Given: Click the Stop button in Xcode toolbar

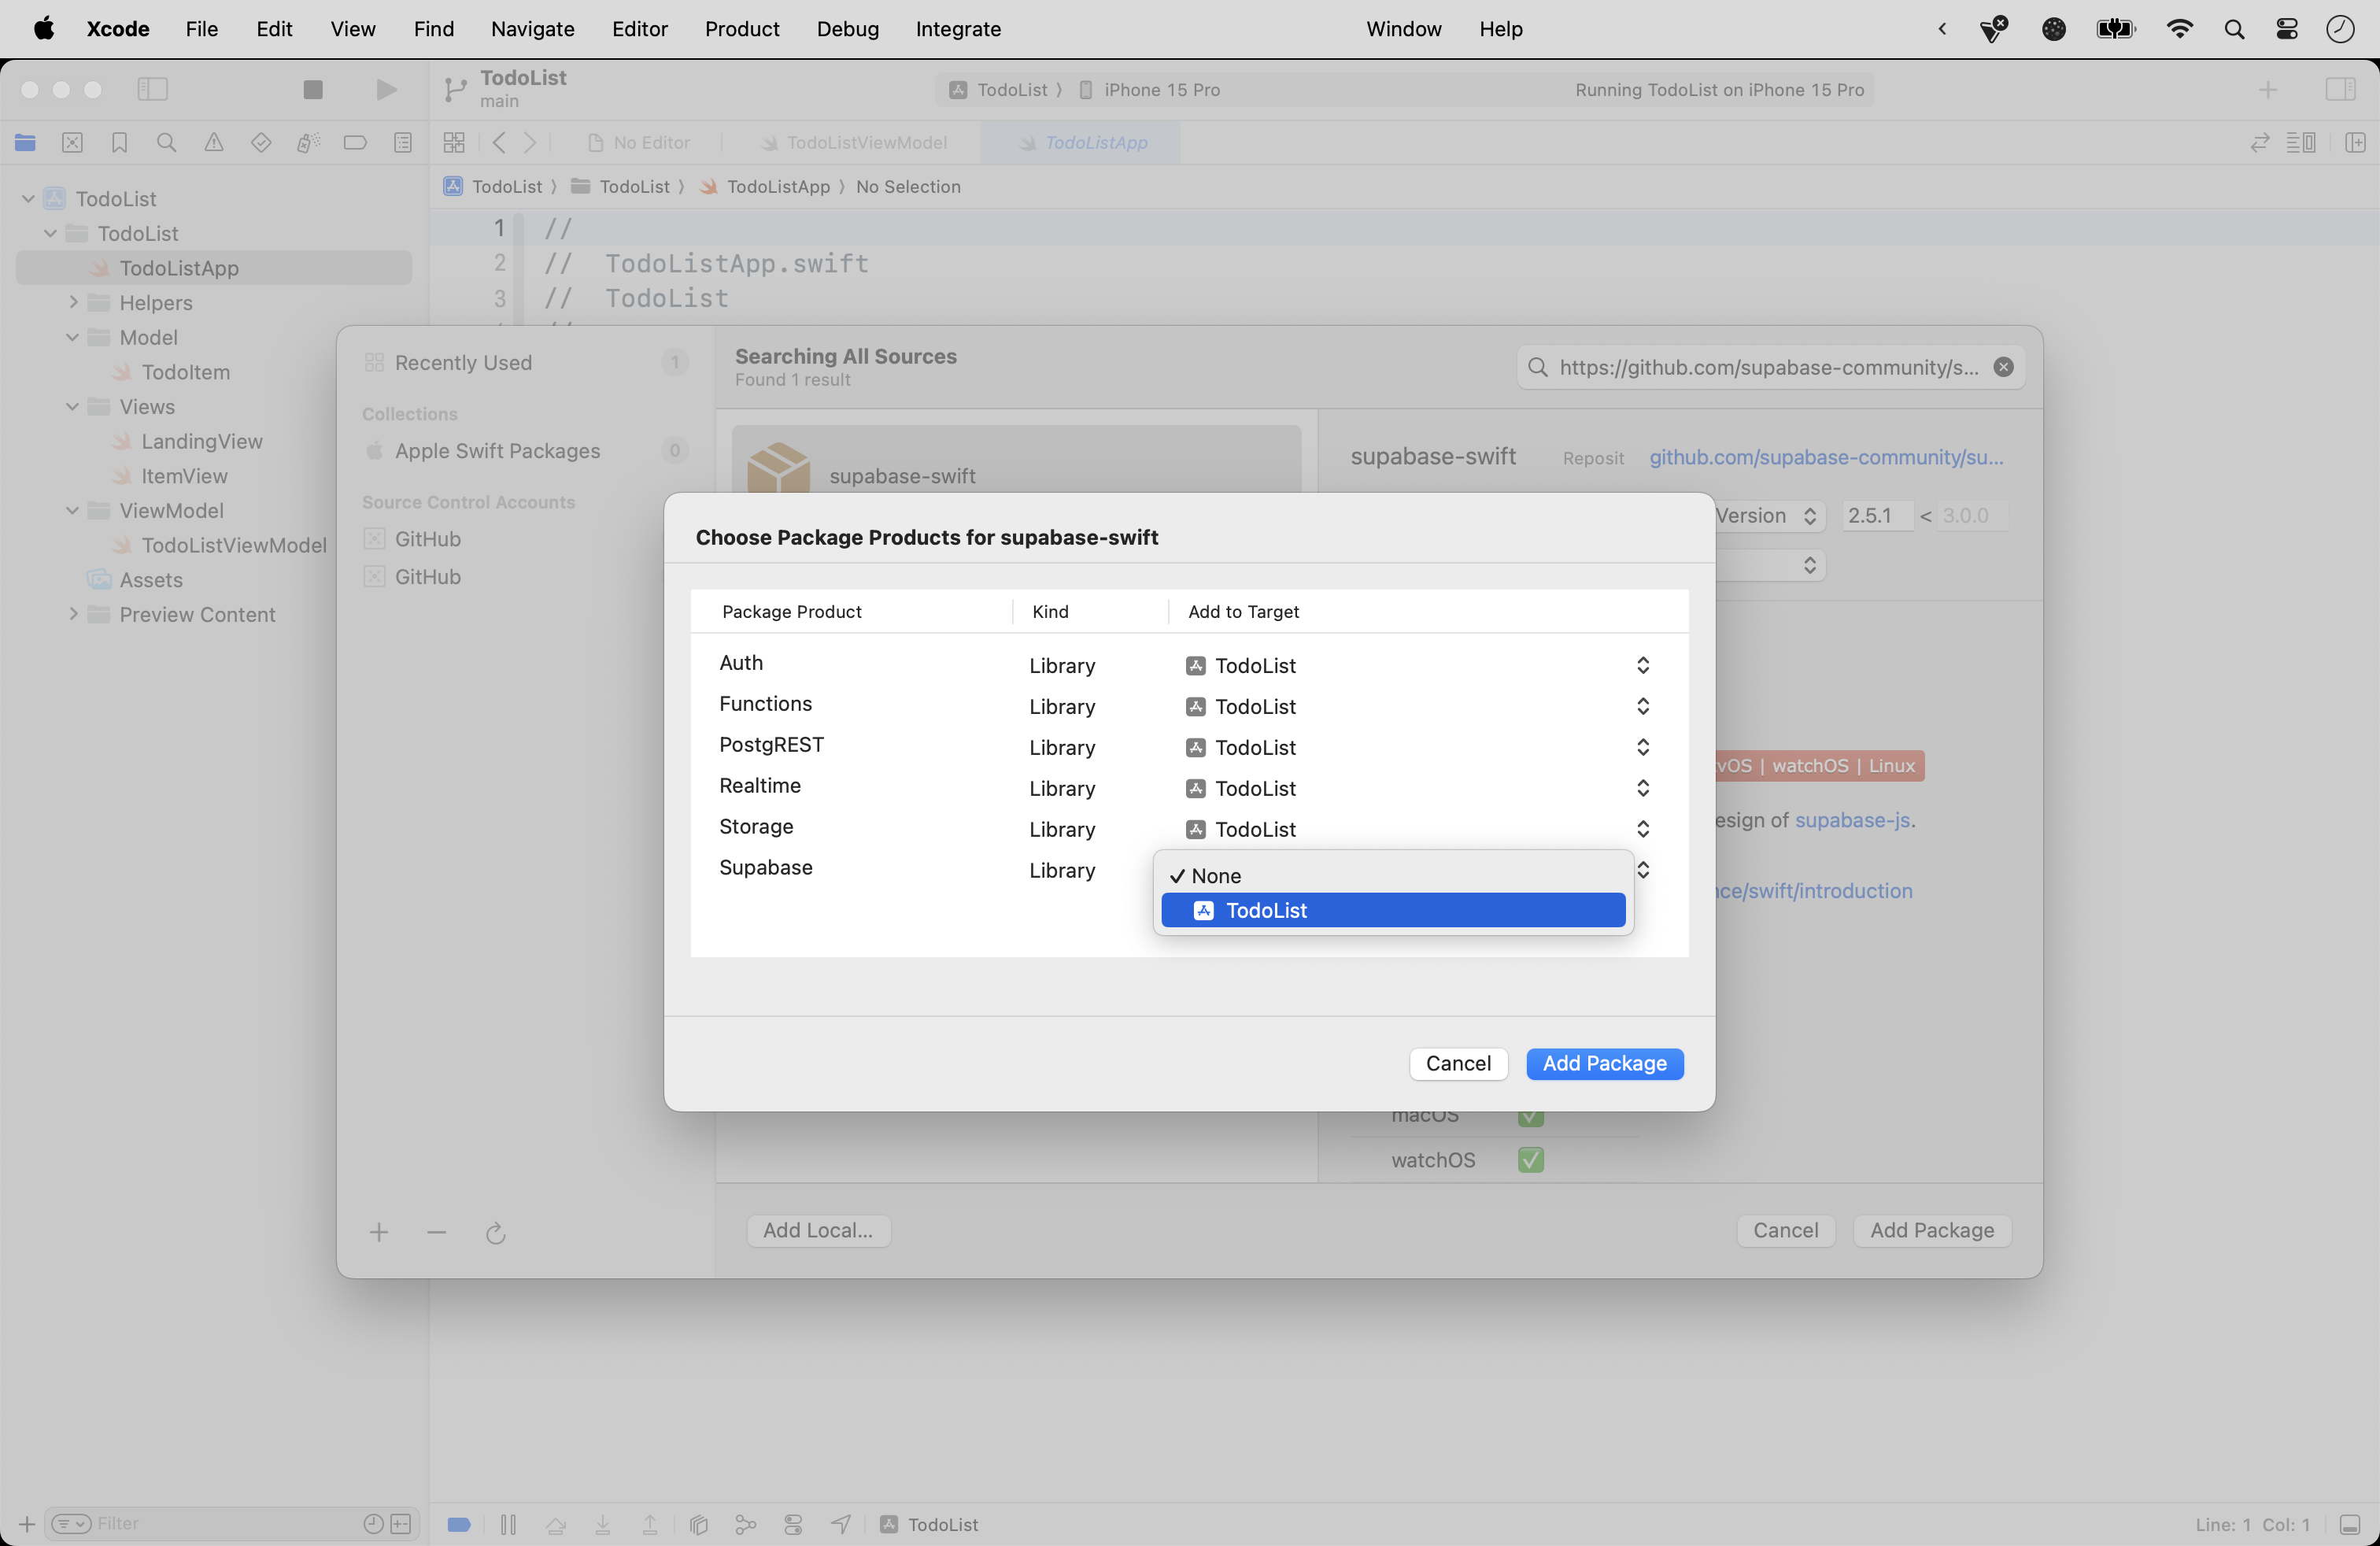Looking at the screenshot, I should coord(313,90).
